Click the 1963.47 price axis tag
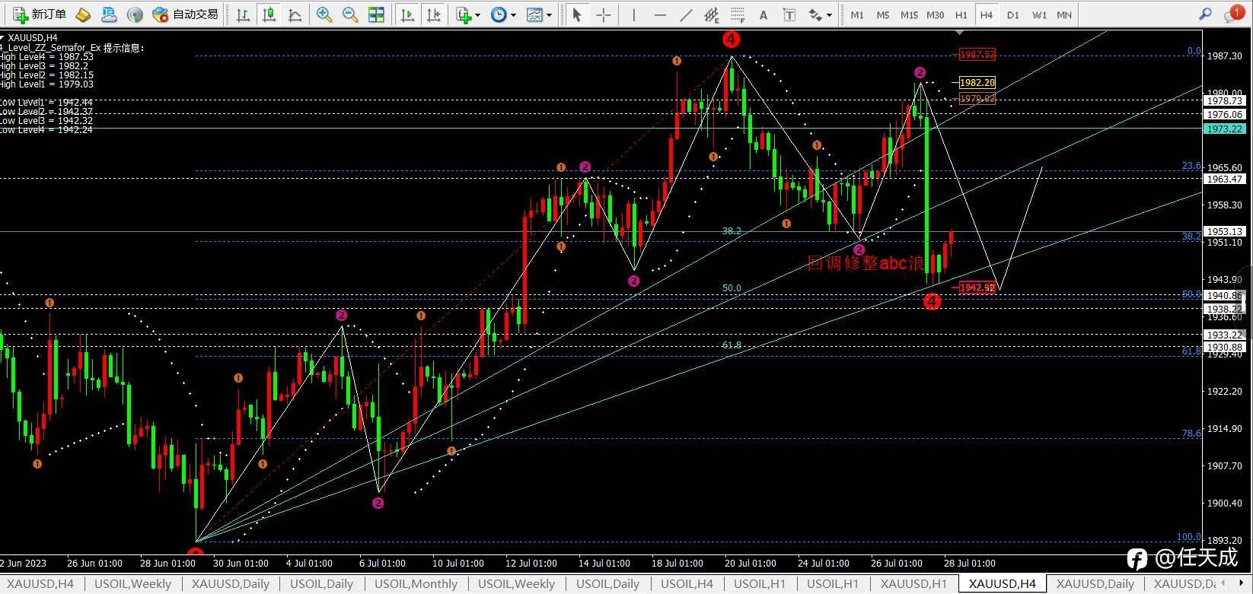 1224,179
